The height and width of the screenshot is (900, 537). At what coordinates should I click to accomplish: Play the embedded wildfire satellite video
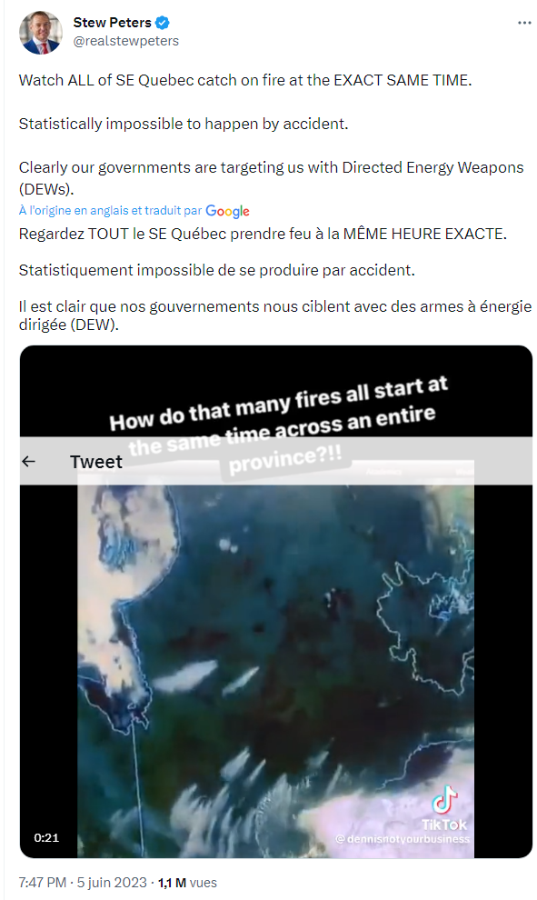point(276,602)
